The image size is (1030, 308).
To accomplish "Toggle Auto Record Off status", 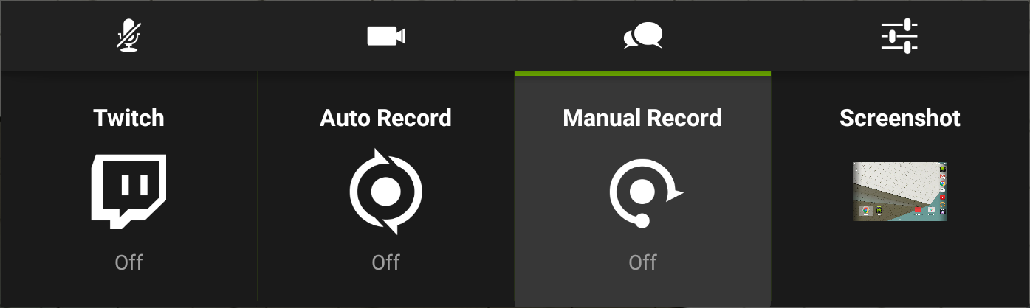I will pos(385,262).
